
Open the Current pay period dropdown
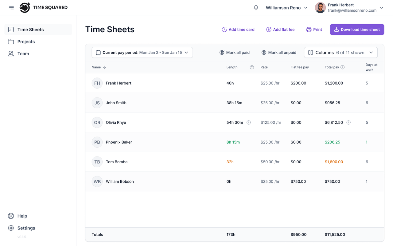coord(142,53)
